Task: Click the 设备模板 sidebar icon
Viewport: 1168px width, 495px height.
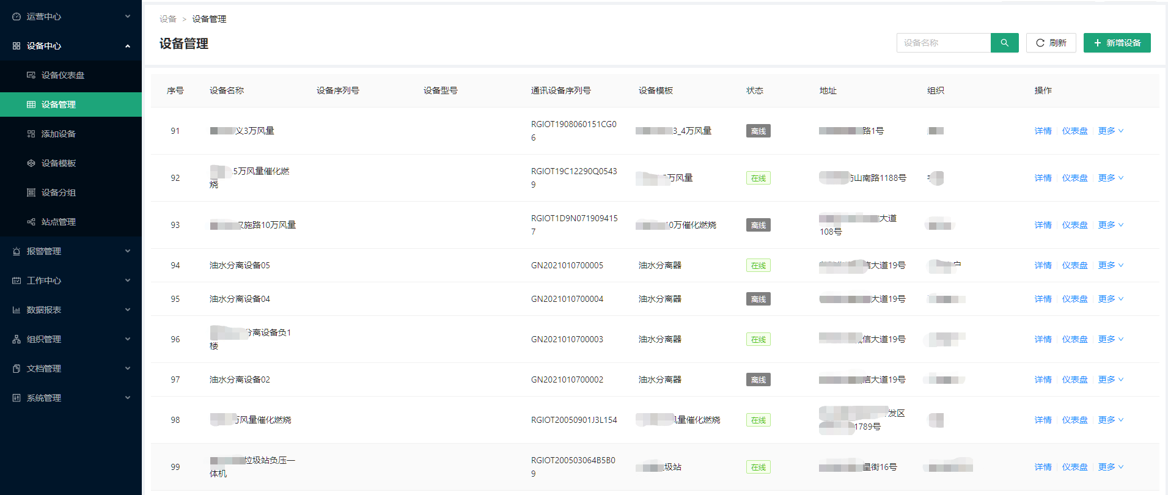Action: [x=31, y=163]
